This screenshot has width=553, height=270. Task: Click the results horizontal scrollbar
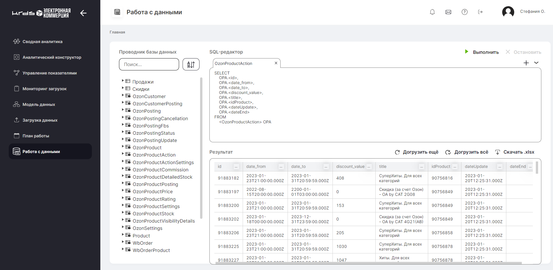click(368, 263)
